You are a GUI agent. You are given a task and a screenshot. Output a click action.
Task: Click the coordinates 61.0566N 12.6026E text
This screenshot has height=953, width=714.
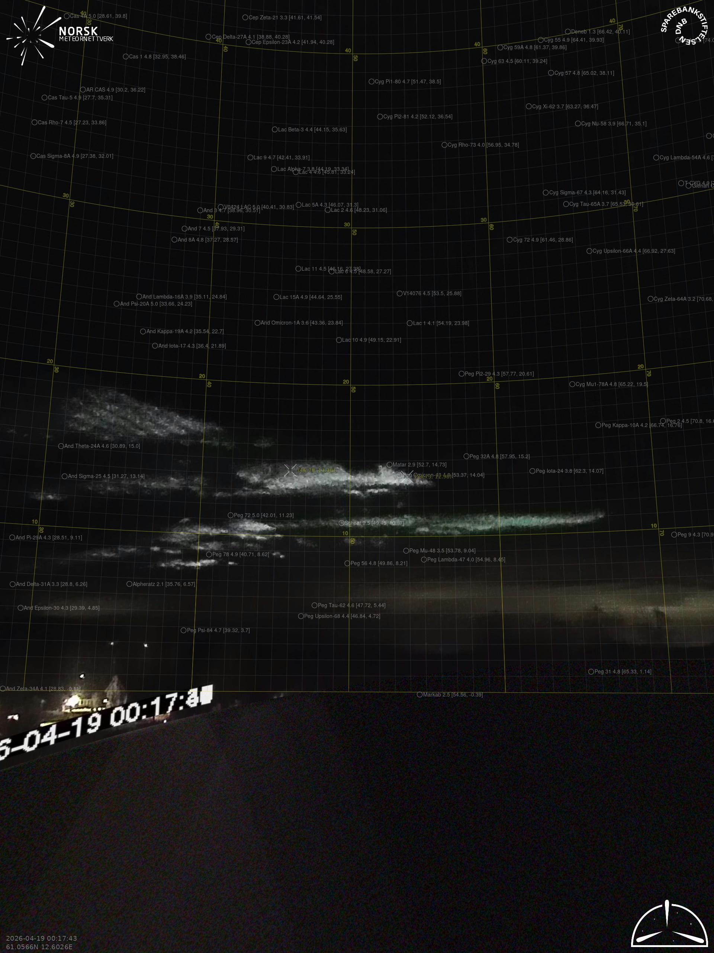pos(39,947)
